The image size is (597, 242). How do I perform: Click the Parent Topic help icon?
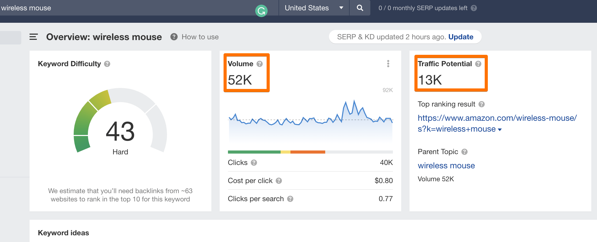(x=465, y=152)
